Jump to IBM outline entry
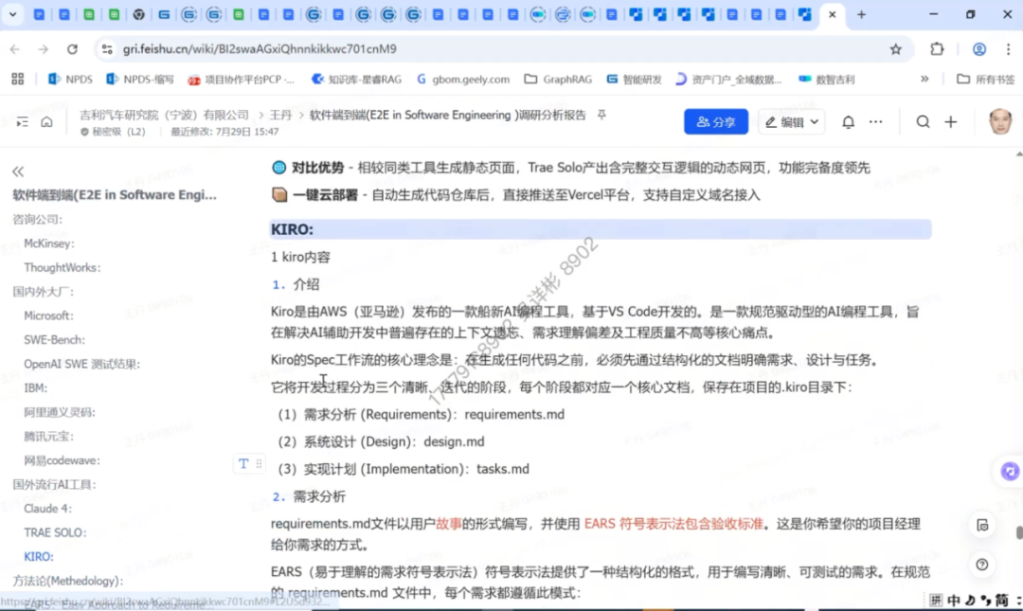Image resolution: width=1023 pixels, height=611 pixels. pos(35,388)
